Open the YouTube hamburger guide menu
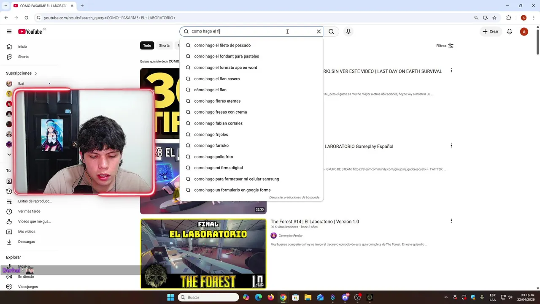540x304 pixels. pos(9,31)
